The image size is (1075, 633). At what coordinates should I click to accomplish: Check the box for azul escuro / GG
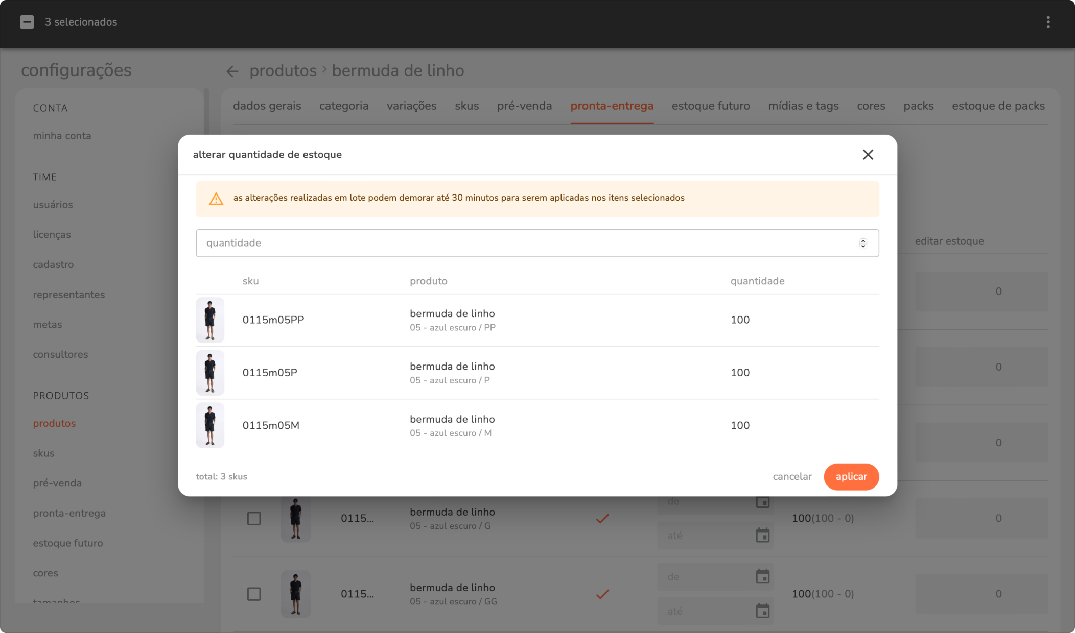point(254,594)
